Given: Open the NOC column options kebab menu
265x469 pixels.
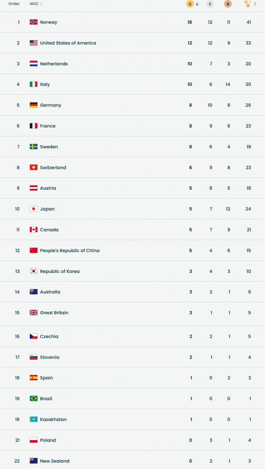Looking at the screenshot, I should click(x=41, y=4).
